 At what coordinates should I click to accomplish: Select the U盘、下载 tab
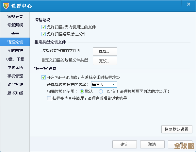(x=15, y=59)
